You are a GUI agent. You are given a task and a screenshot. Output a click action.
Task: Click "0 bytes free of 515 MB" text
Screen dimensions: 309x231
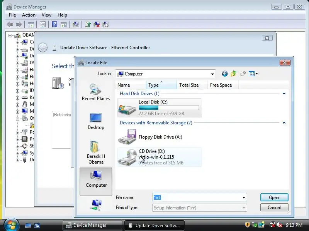[x=161, y=163]
